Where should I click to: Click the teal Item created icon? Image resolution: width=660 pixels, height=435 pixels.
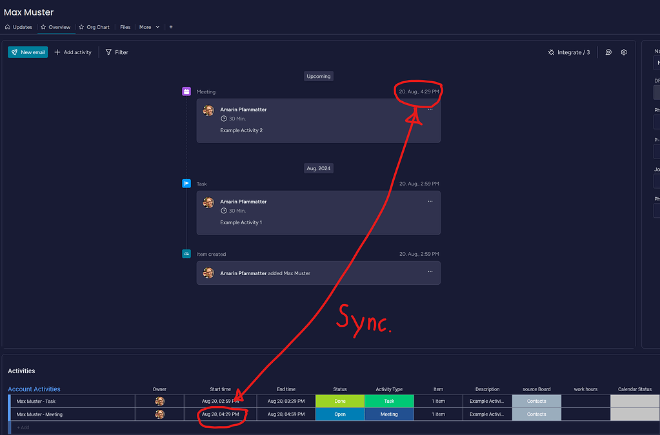click(186, 254)
